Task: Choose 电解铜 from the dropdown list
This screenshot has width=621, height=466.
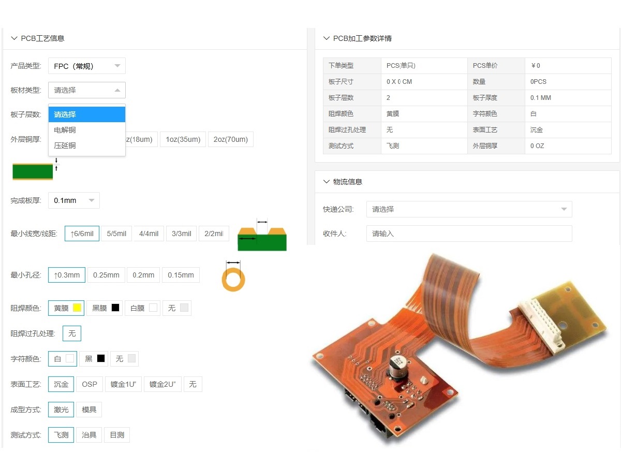Action: pyautogui.click(x=65, y=130)
